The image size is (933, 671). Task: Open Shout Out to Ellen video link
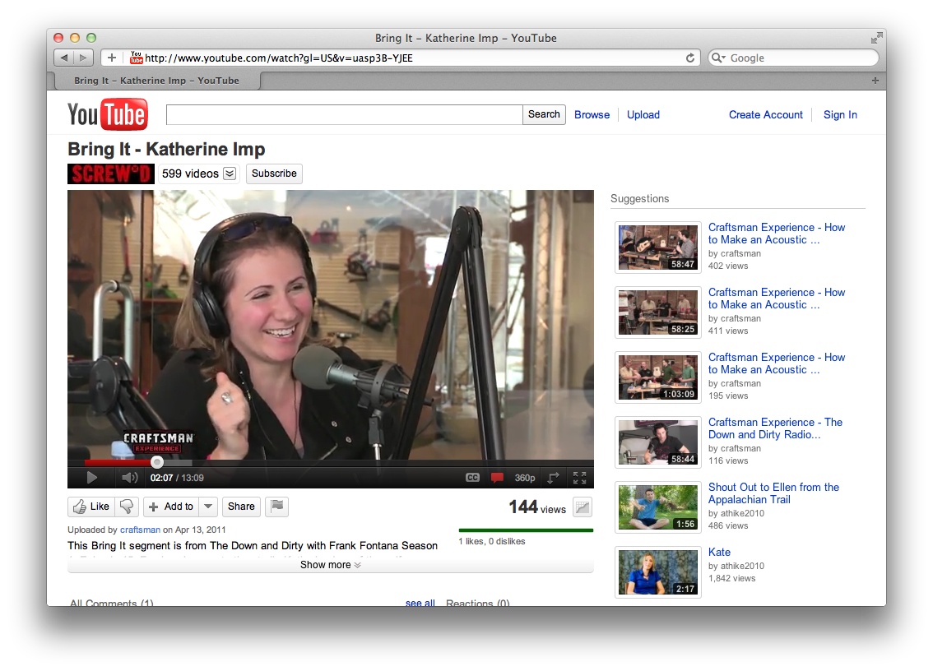point(773,493)
